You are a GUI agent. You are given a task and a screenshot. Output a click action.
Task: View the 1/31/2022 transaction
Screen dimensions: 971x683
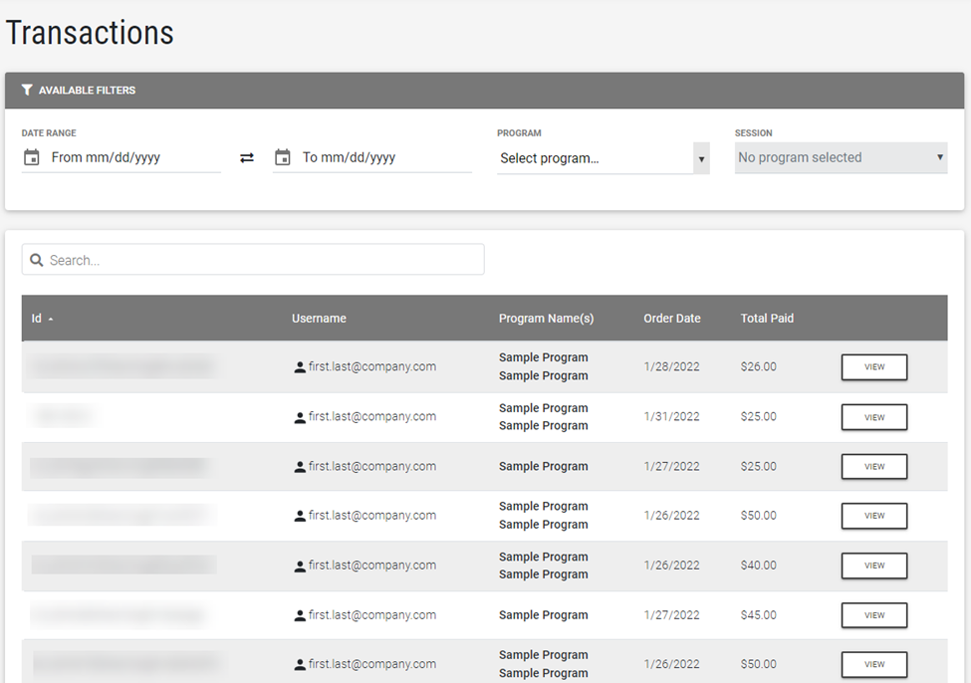click(x=873, y=417)
